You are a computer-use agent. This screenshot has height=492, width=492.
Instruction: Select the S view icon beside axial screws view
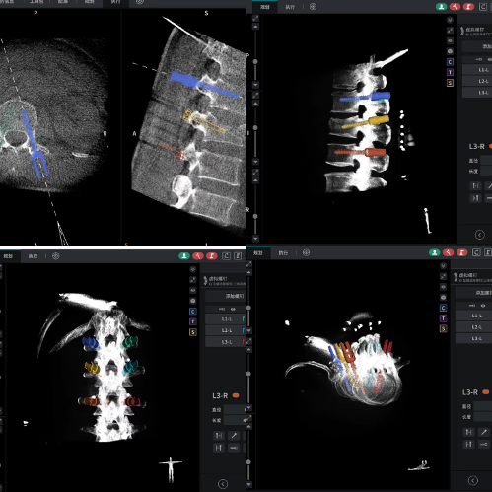pos(443,328)
